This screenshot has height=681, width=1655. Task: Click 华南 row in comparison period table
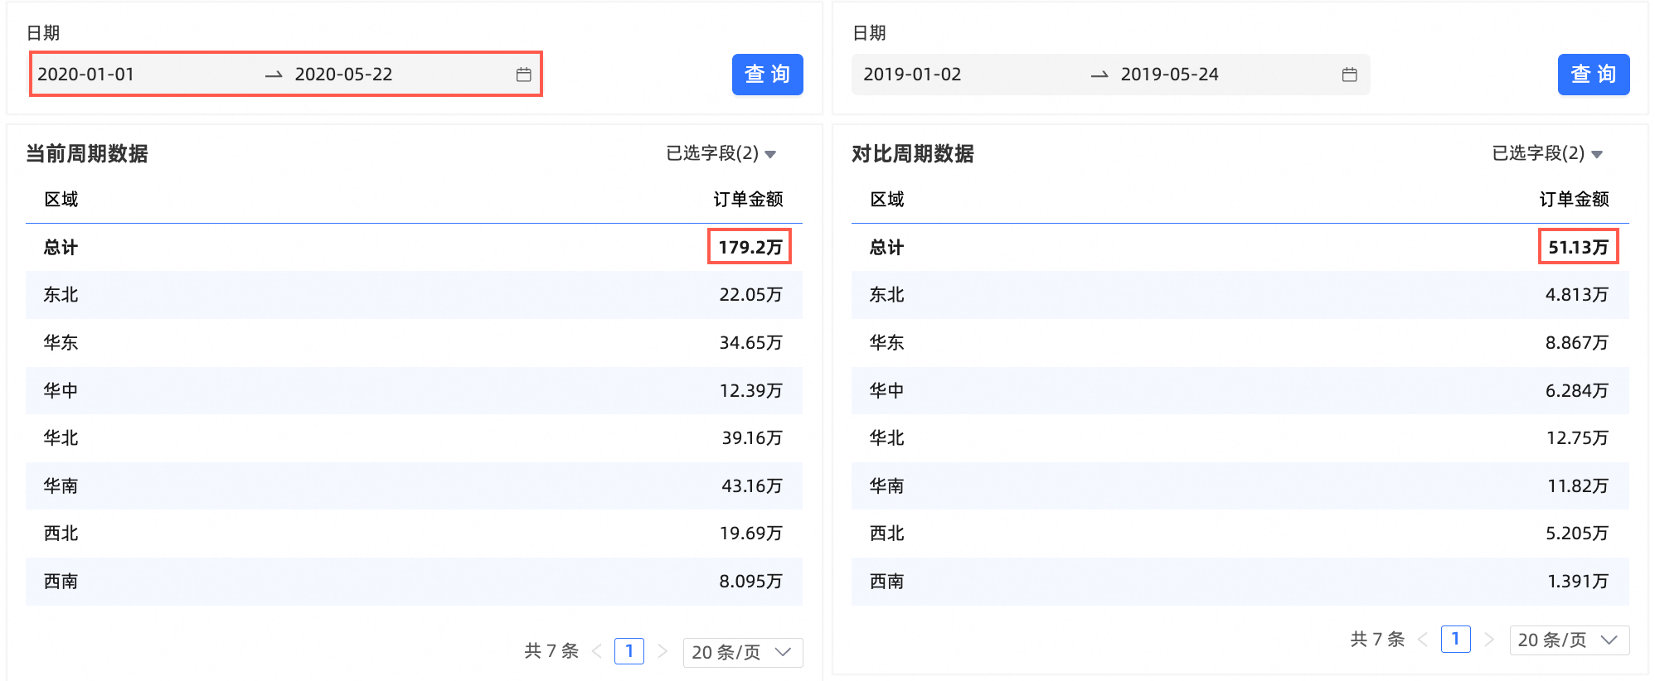(x=1240, y=485)
